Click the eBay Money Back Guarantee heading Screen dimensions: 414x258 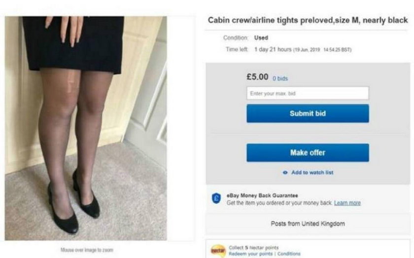coord(262,196)
